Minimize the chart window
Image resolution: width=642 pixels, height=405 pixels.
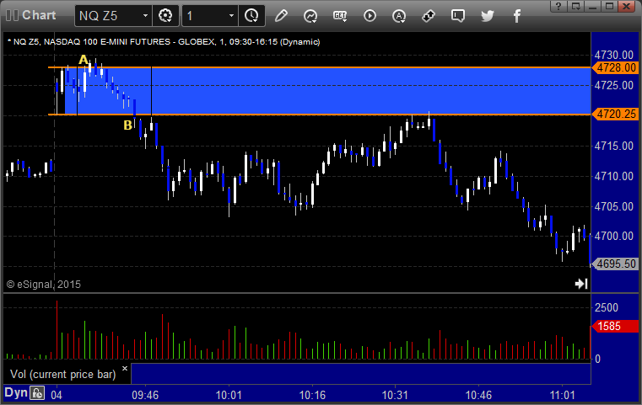(x=592, y=6)
